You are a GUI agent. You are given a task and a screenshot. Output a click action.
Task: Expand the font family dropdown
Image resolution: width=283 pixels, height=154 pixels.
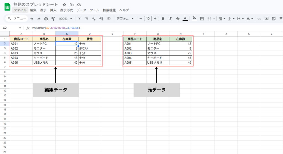pyautogui.click(x=125, y=19)
